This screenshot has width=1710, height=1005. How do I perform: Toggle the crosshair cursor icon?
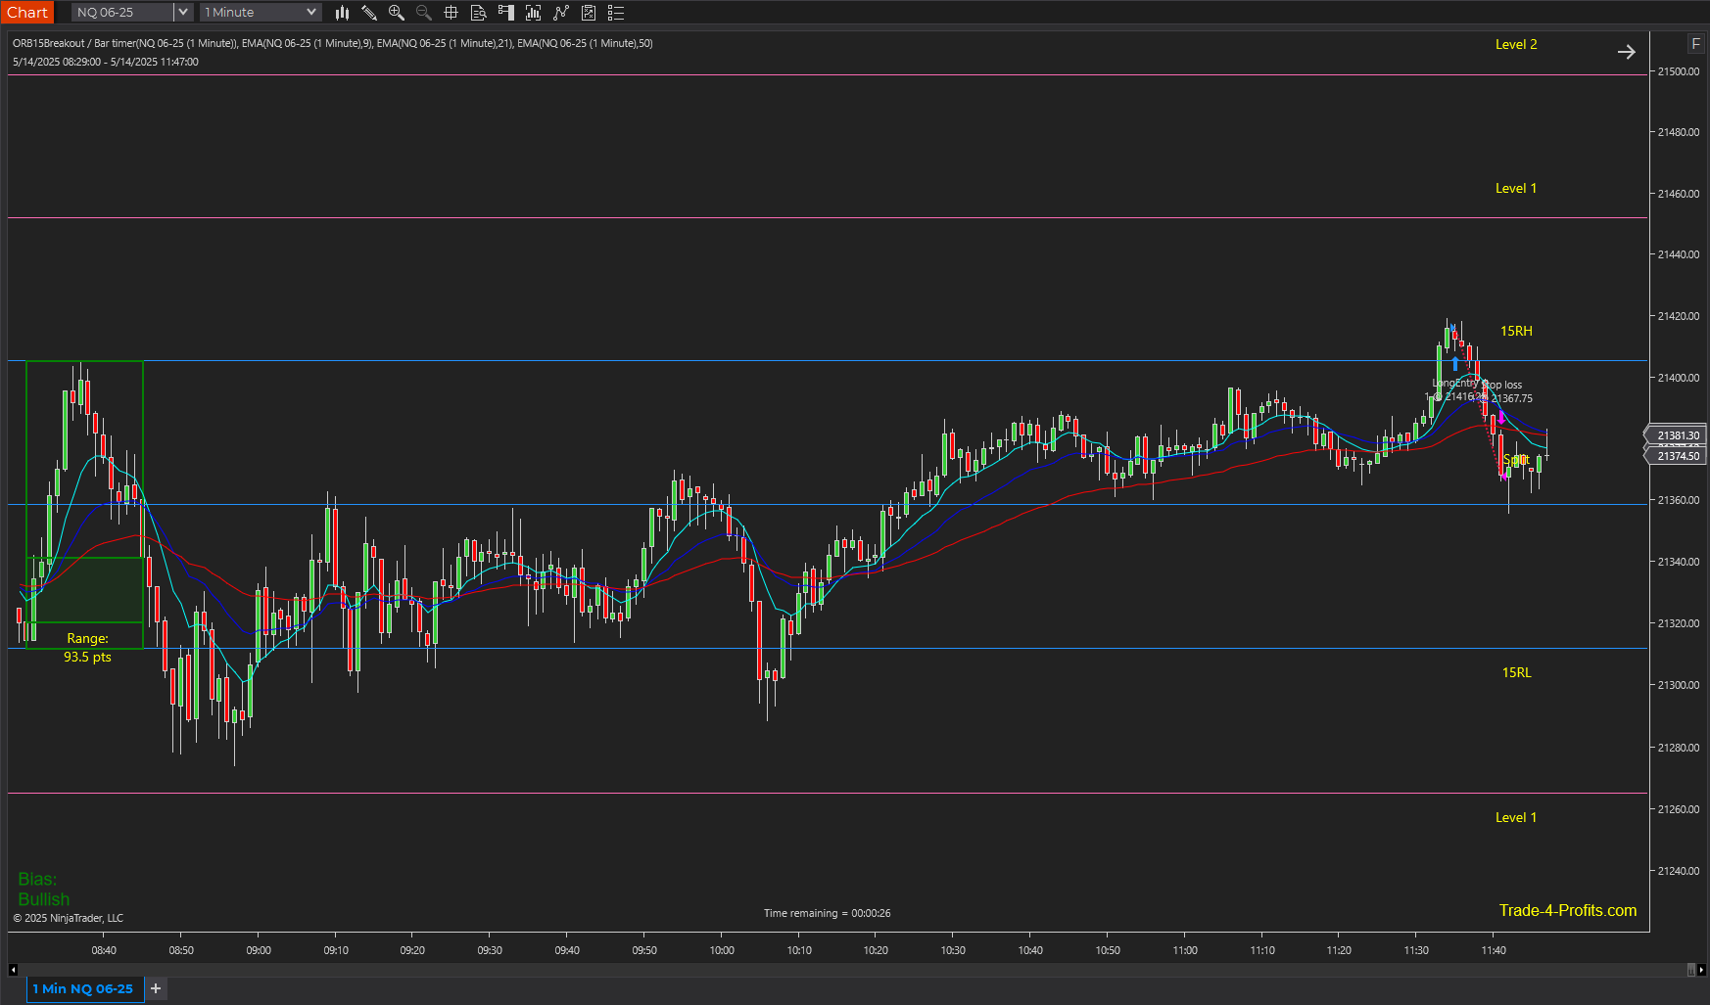[x=451, y=13]
